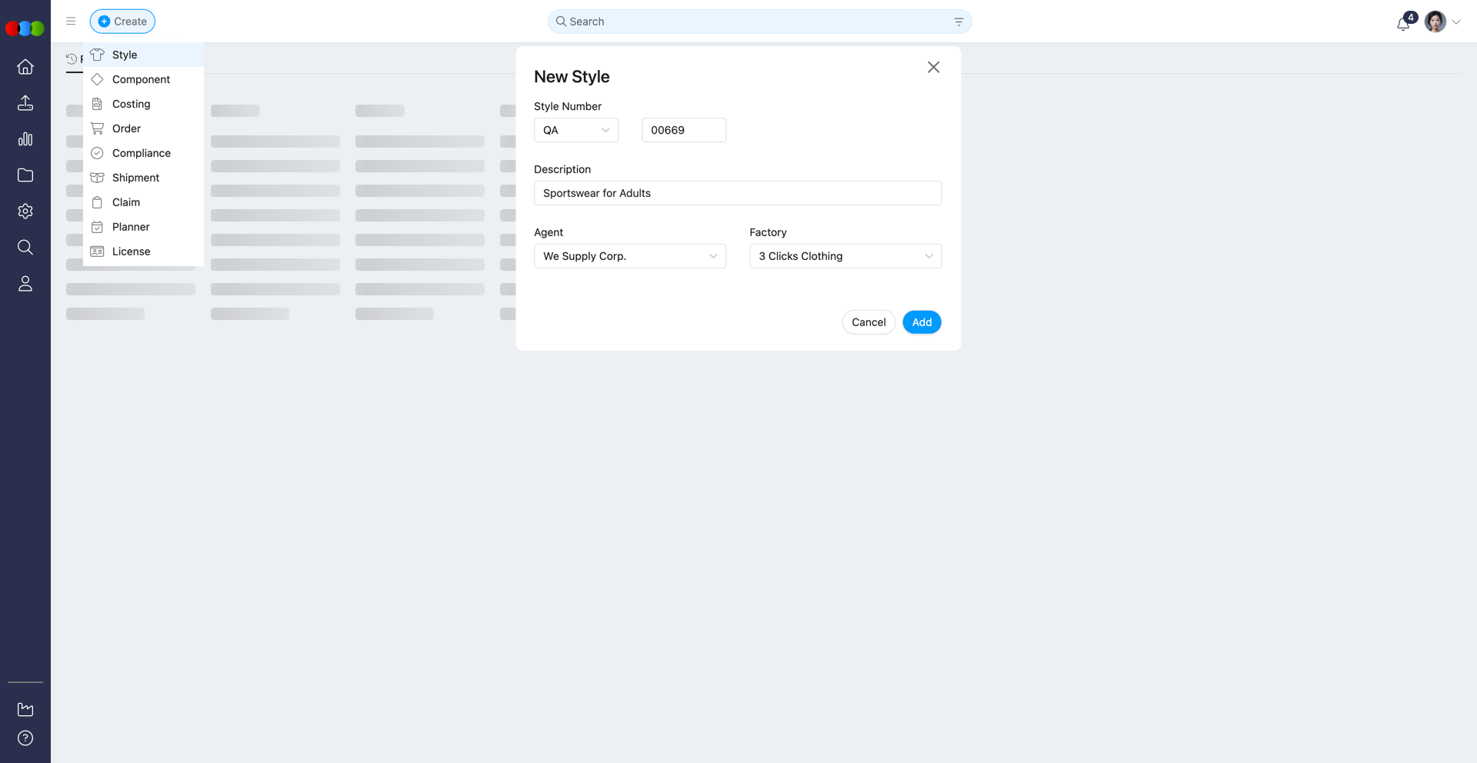This screenshot has height=763, width=1477.
Task: Open the bar chart analytics icon
Action: click(25, 139)
